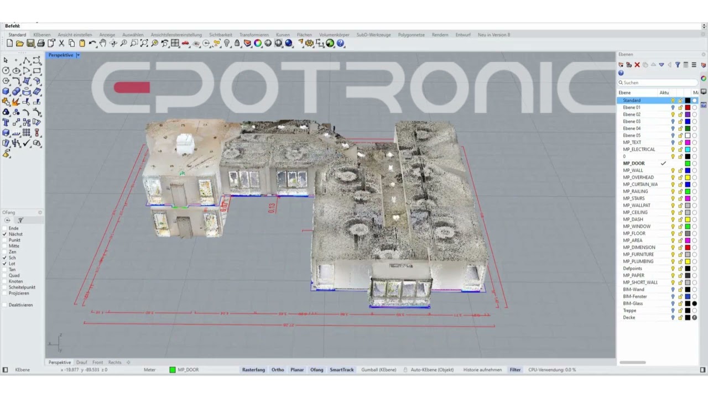The image size is (708, 398).
Task: Click the checkmark tool icon
Action: coord(27,143)
